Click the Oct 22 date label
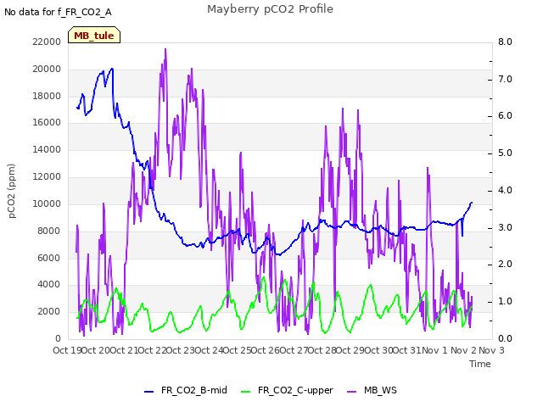Image resolution: width=543 pixels, height=407 pixels. (x=153, y=350)
